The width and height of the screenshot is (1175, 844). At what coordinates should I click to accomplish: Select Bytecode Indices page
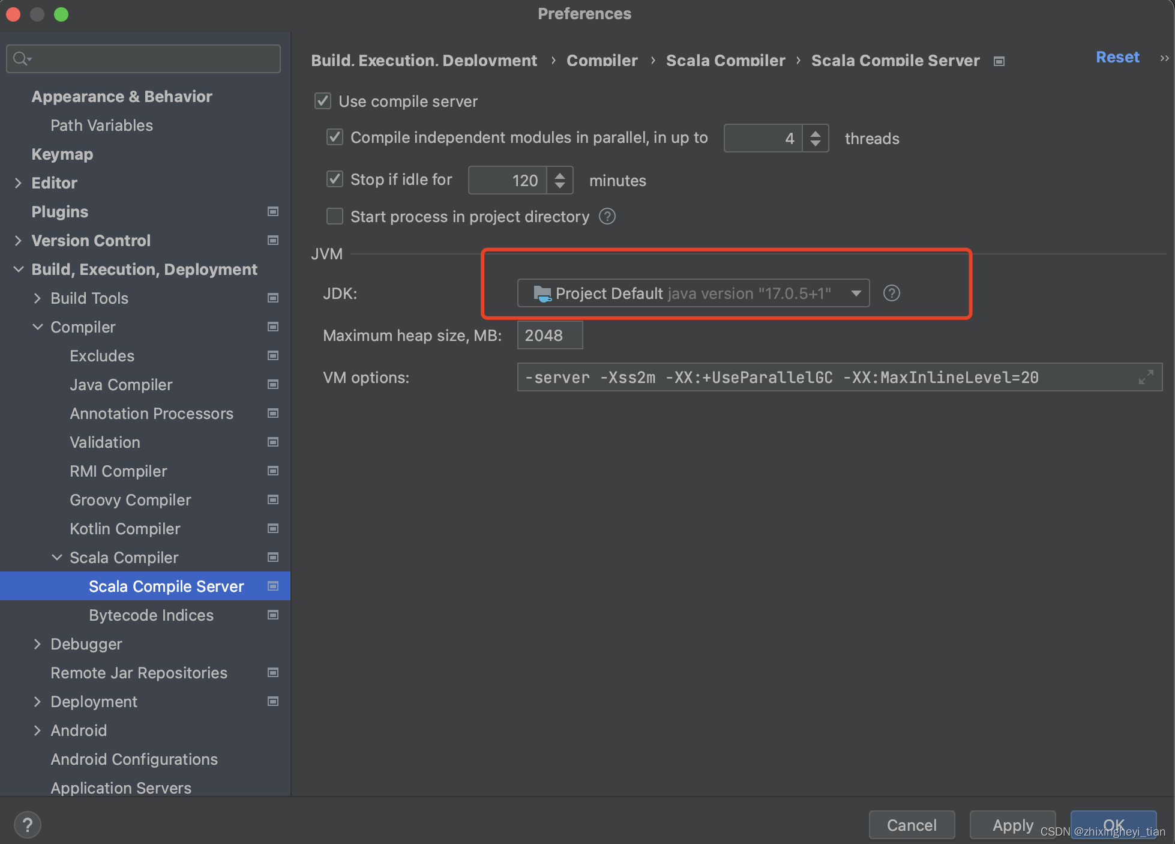pos(151,615)
